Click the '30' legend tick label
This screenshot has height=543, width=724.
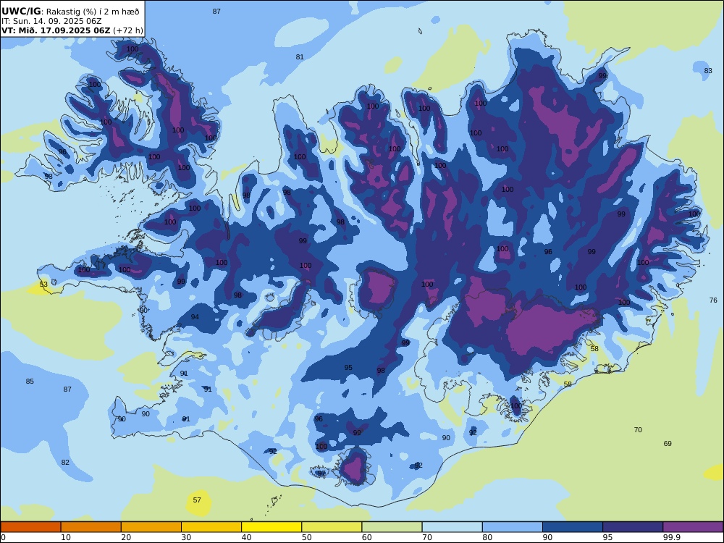click(x=186, y=537)
